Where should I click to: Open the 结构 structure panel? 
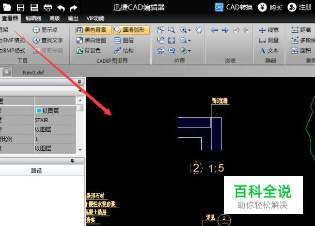[124, 50]
